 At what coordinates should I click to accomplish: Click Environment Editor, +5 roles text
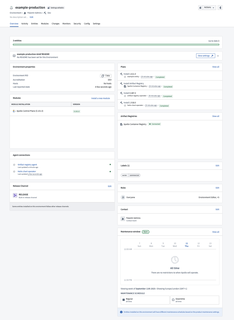point(209,197)
